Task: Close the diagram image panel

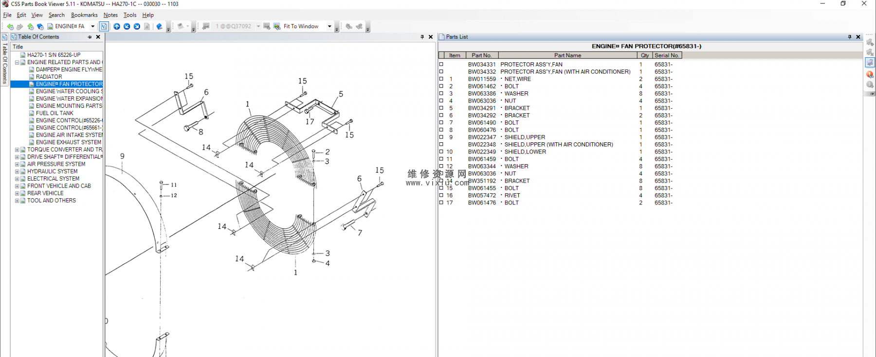Action: (431, 37)
